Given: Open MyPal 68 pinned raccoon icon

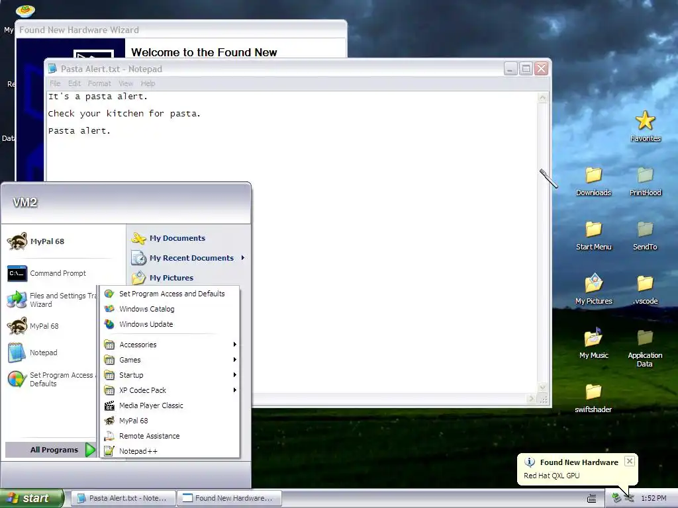Looking at the screenshot, I should 17,241.
